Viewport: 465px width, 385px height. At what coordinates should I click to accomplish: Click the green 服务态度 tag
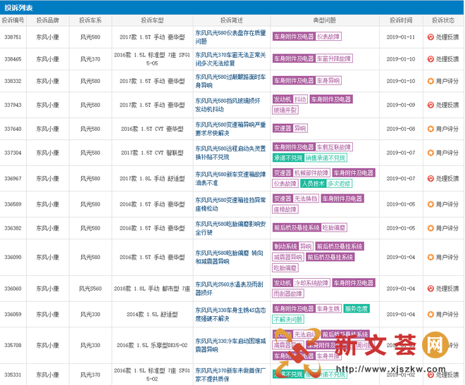[356, 308]
